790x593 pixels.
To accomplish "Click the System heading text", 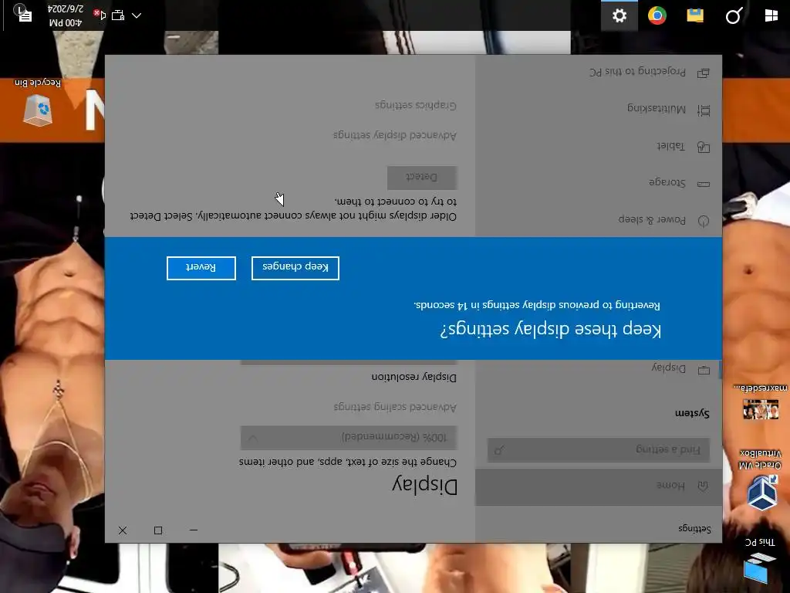I will [x=692, y=413].
